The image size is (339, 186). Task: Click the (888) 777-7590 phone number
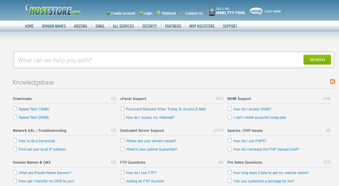coord(230,13)
